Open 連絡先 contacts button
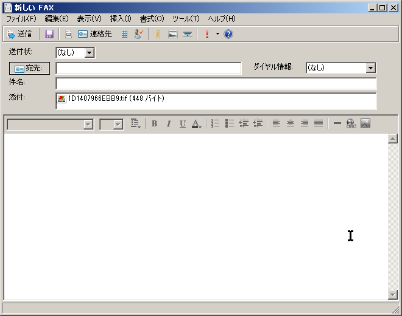Screen dimensions: 402x316 point(94,34)
